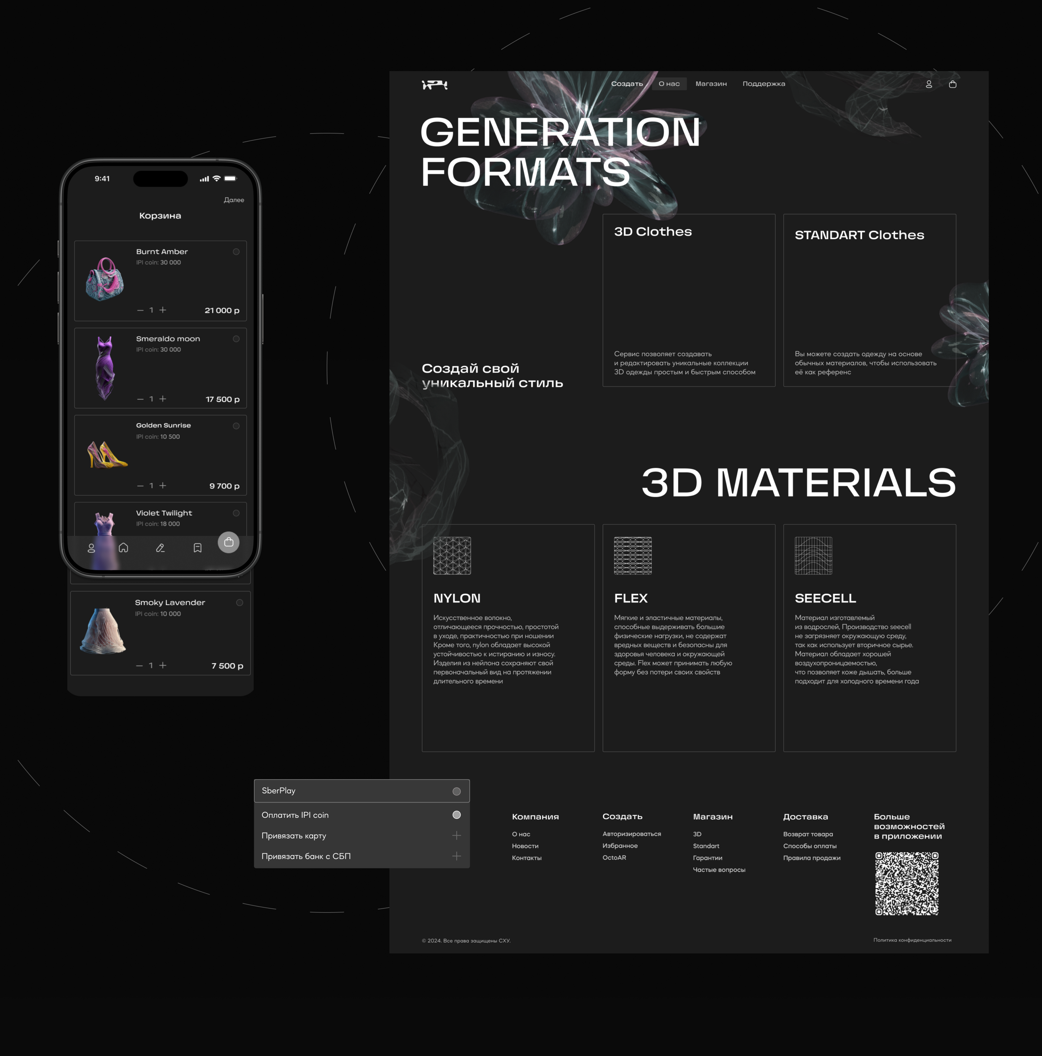Tap the pencil edit icon in phone nav bar

(160, 548)
